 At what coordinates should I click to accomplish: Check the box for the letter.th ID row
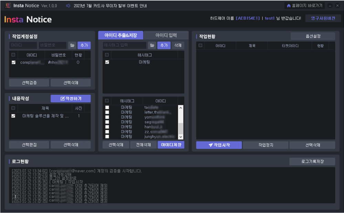[107, 112]
